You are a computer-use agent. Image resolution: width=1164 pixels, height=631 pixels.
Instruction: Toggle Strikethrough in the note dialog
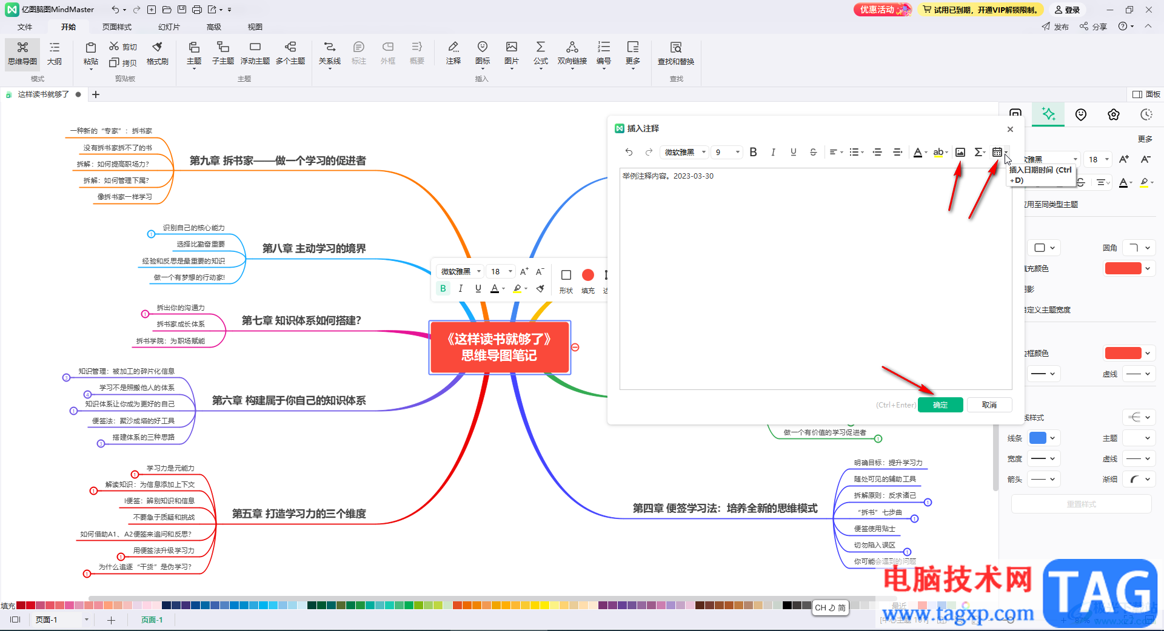(813, 152)
